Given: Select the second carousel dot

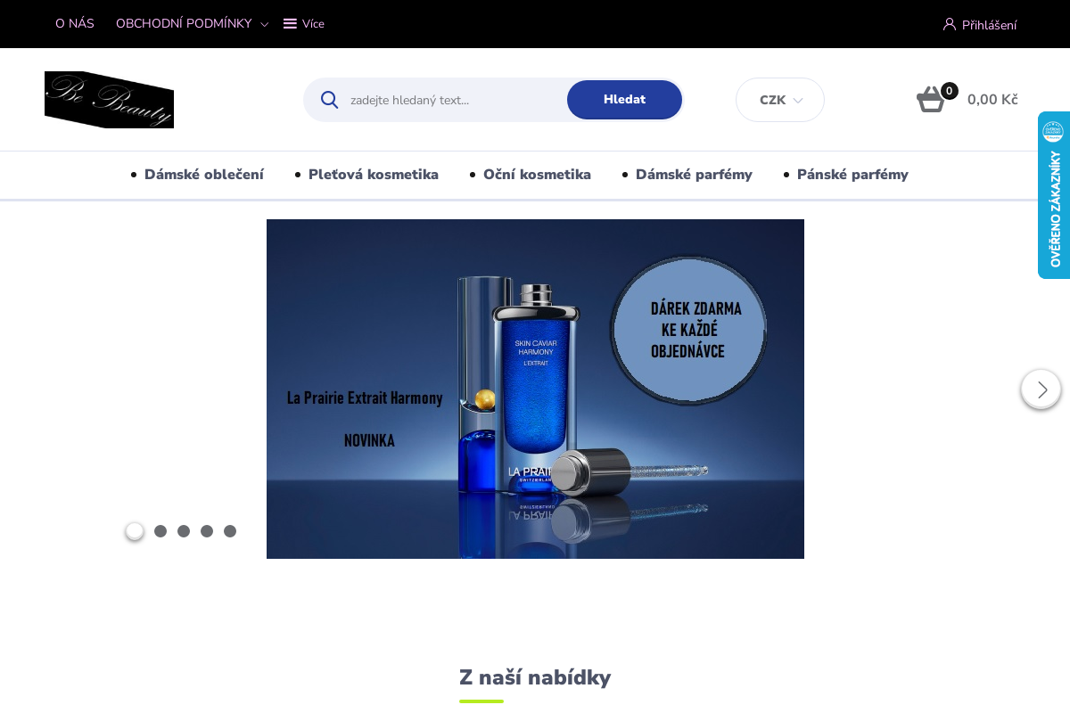Looking at the screenshot, I should (x=160, y=531).
